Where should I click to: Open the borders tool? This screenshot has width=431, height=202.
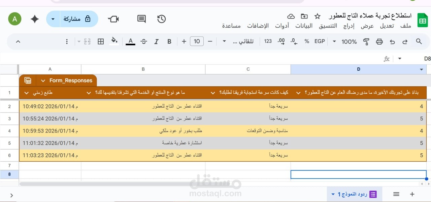point(101,41)
